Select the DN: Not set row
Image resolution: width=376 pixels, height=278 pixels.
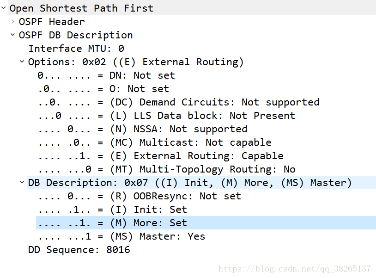[x=106, y=75]
